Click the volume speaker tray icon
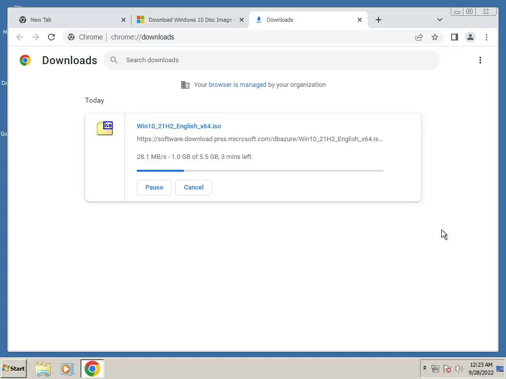This screenshot has height=379, width=506. [x=459, y=368]
